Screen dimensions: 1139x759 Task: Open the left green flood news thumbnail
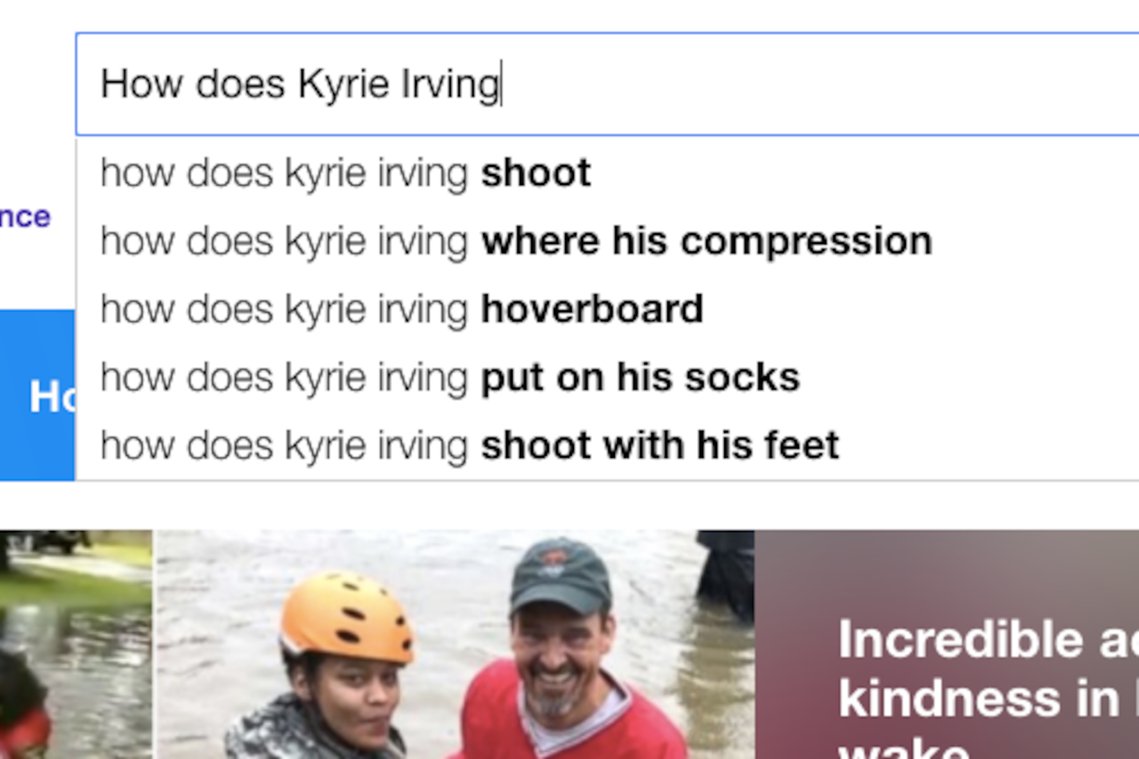[76, 644]
